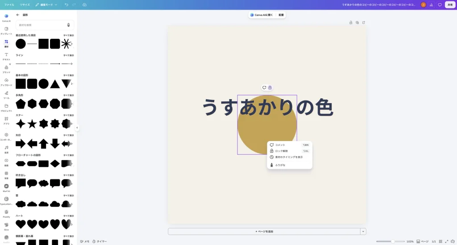Click すべて表示 for the ハート section

68,216
